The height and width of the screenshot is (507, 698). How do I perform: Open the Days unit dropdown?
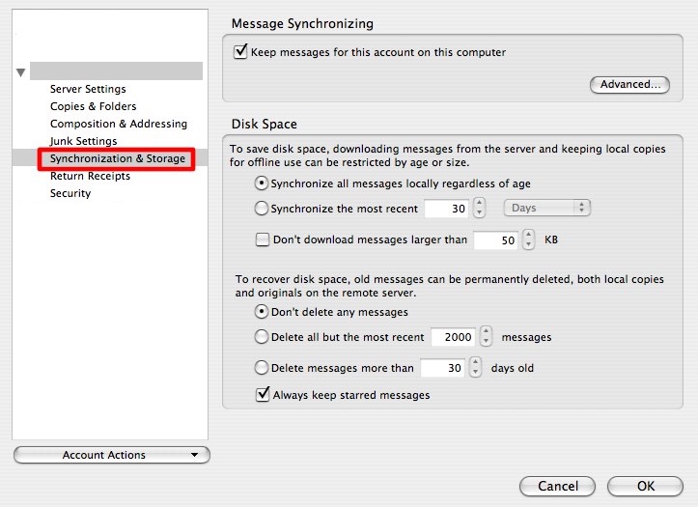546,208
